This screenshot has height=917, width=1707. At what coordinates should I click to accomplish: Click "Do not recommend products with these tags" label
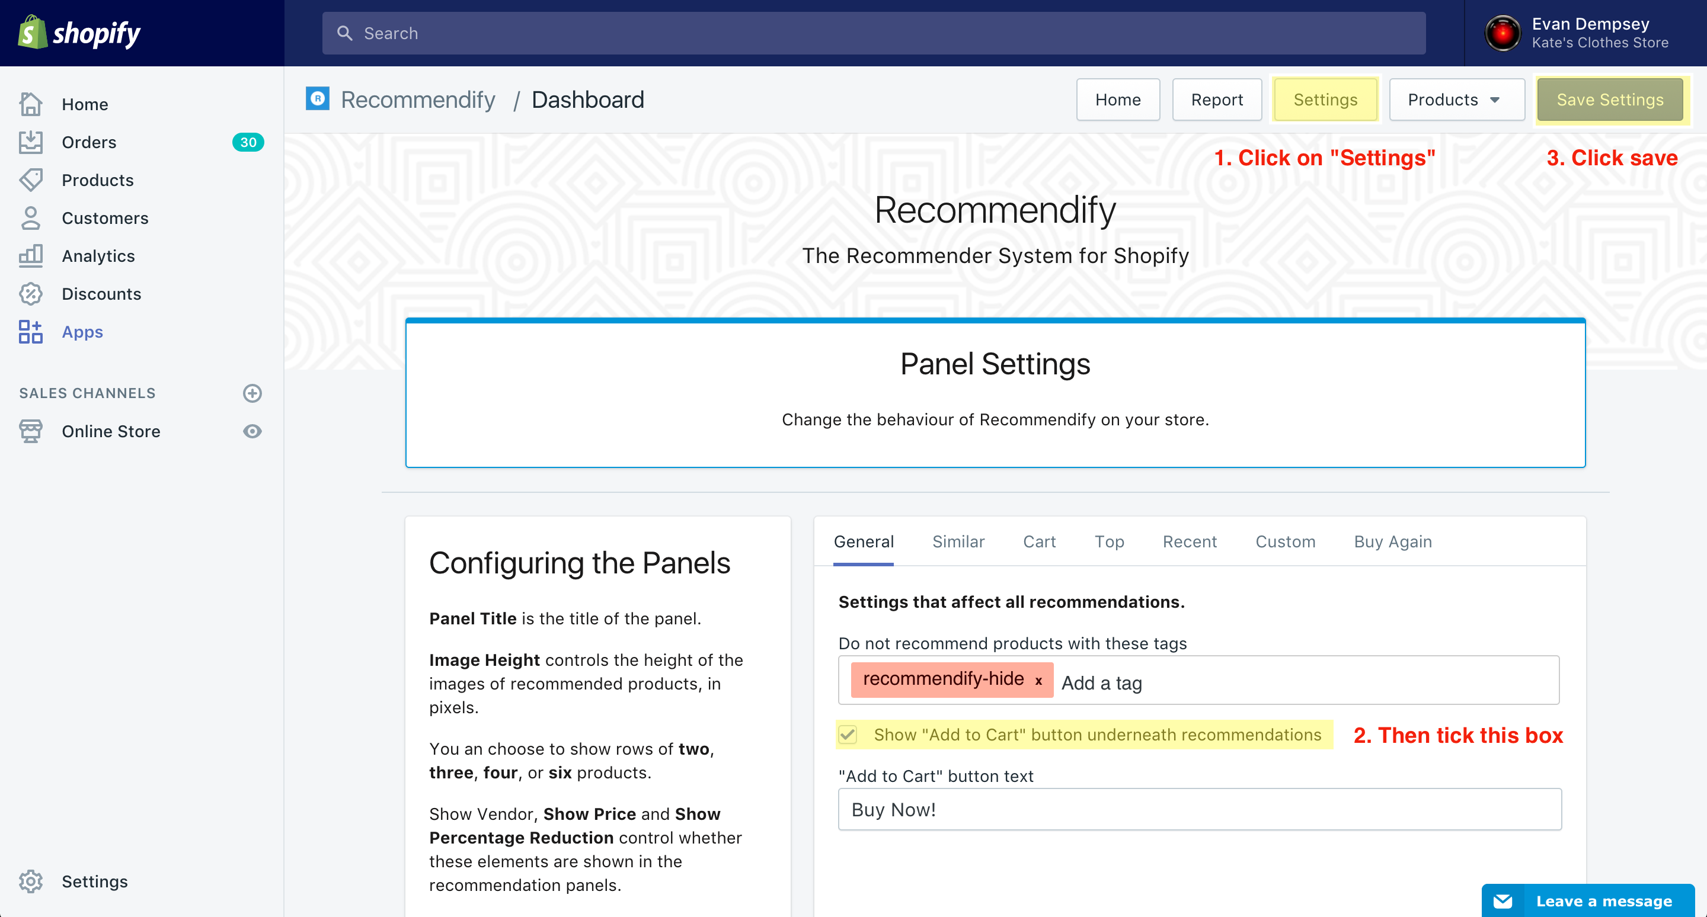point(1012,643)
